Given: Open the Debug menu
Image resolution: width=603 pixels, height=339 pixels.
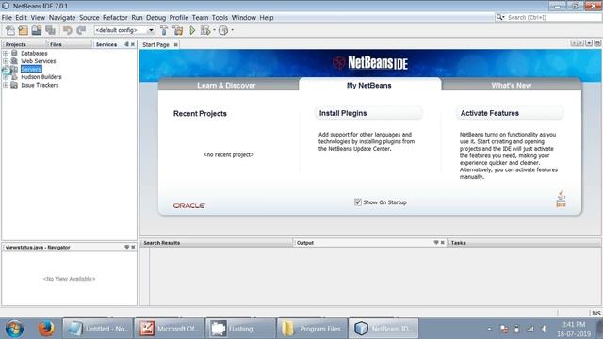Looking at the screenshot, I should 155,18.
